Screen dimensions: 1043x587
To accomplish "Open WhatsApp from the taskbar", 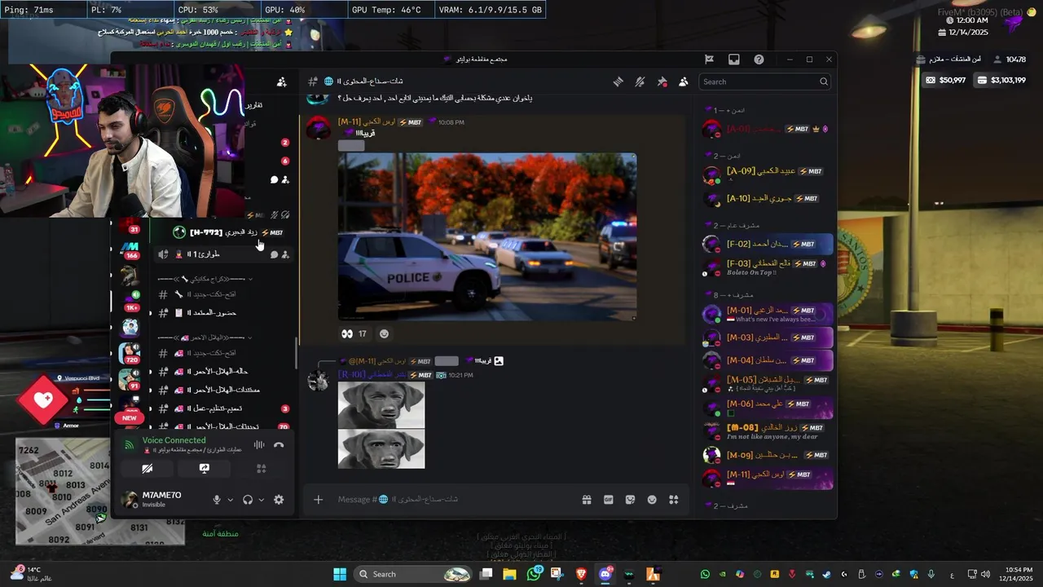I will click(x=534, y=574).
